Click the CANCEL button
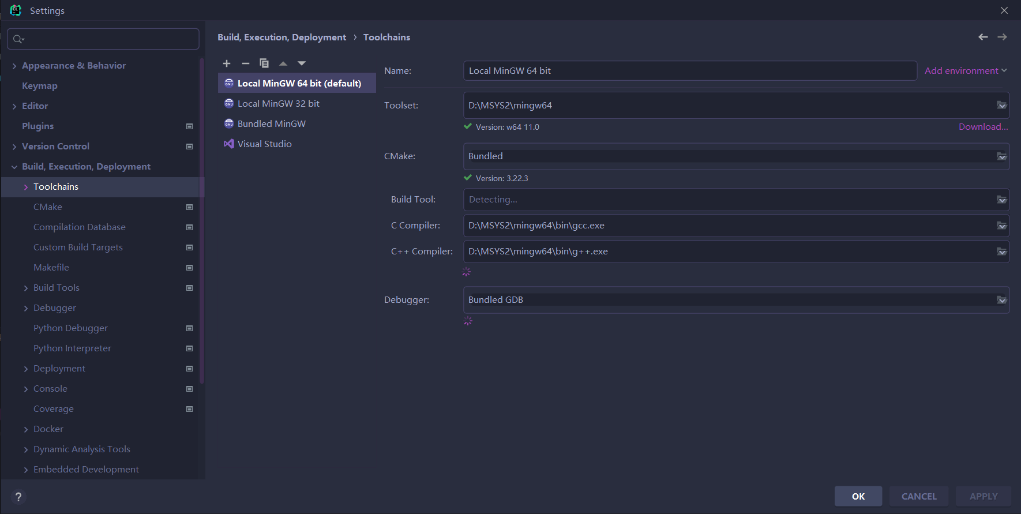 coord(919,496)
